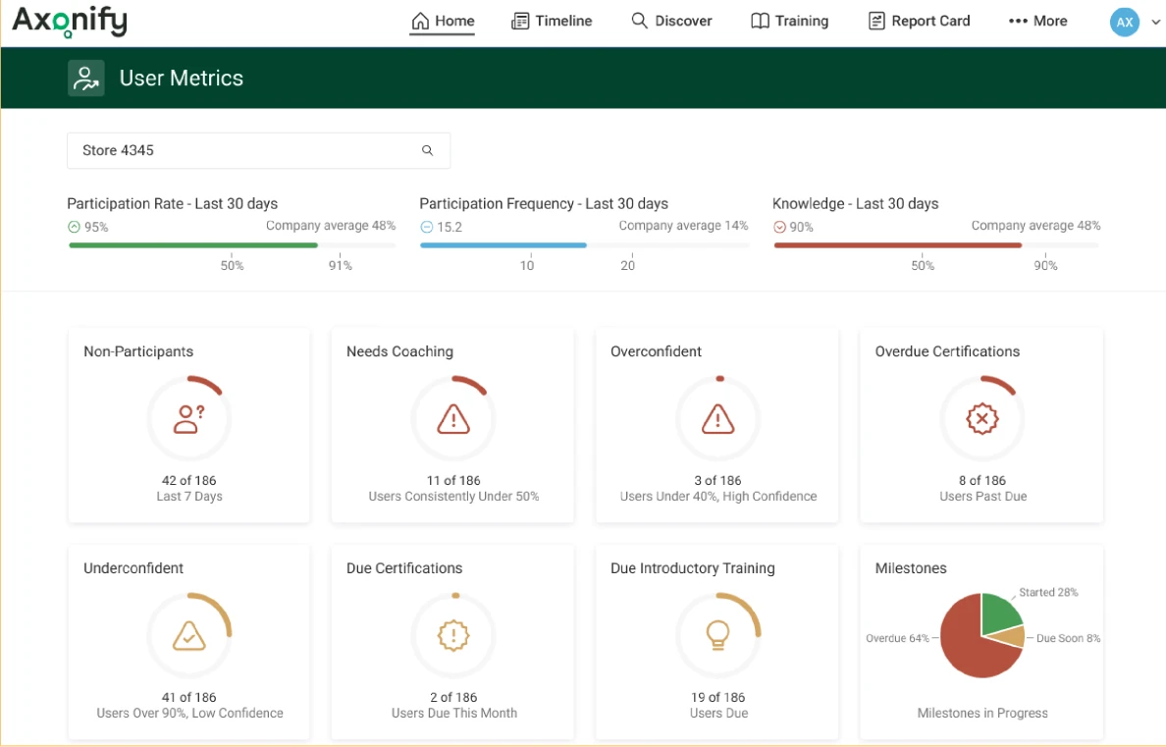Click the Overconfident warning triangle icon
Viewport: 1166px width, 747px height.
[x=717, y=419]
